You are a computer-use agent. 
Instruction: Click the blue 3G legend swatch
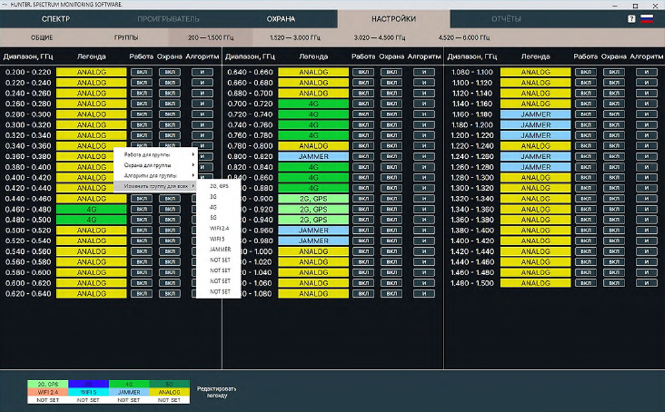point(88,384)
